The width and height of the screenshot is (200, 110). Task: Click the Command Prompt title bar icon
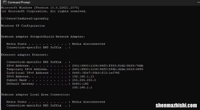[x=4, y=2]
